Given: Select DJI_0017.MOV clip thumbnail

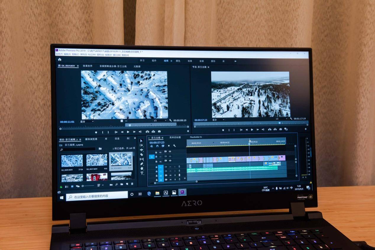Looking at the screenshot, I should point(97,160).
